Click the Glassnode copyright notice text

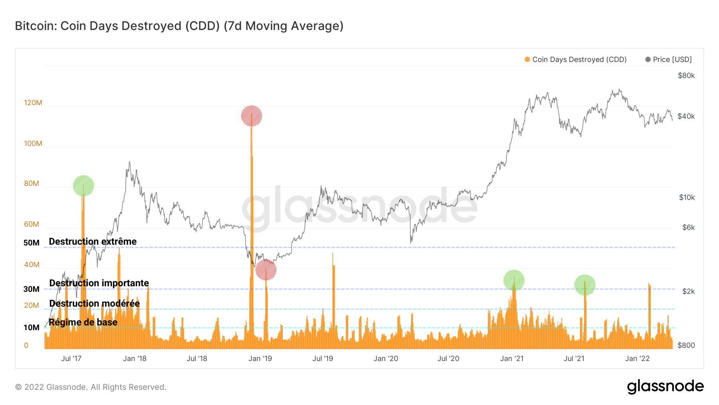tap(91, 387)
